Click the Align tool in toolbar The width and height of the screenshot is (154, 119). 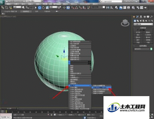pos(111,8)
